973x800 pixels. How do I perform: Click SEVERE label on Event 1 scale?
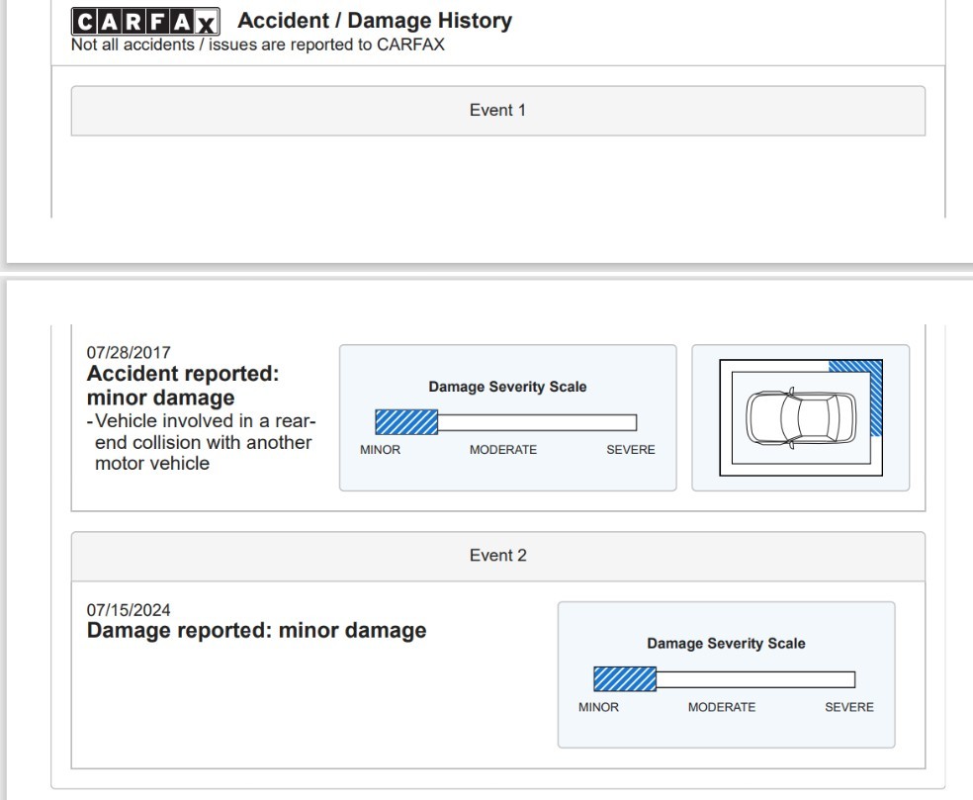[x=631, y=449]
